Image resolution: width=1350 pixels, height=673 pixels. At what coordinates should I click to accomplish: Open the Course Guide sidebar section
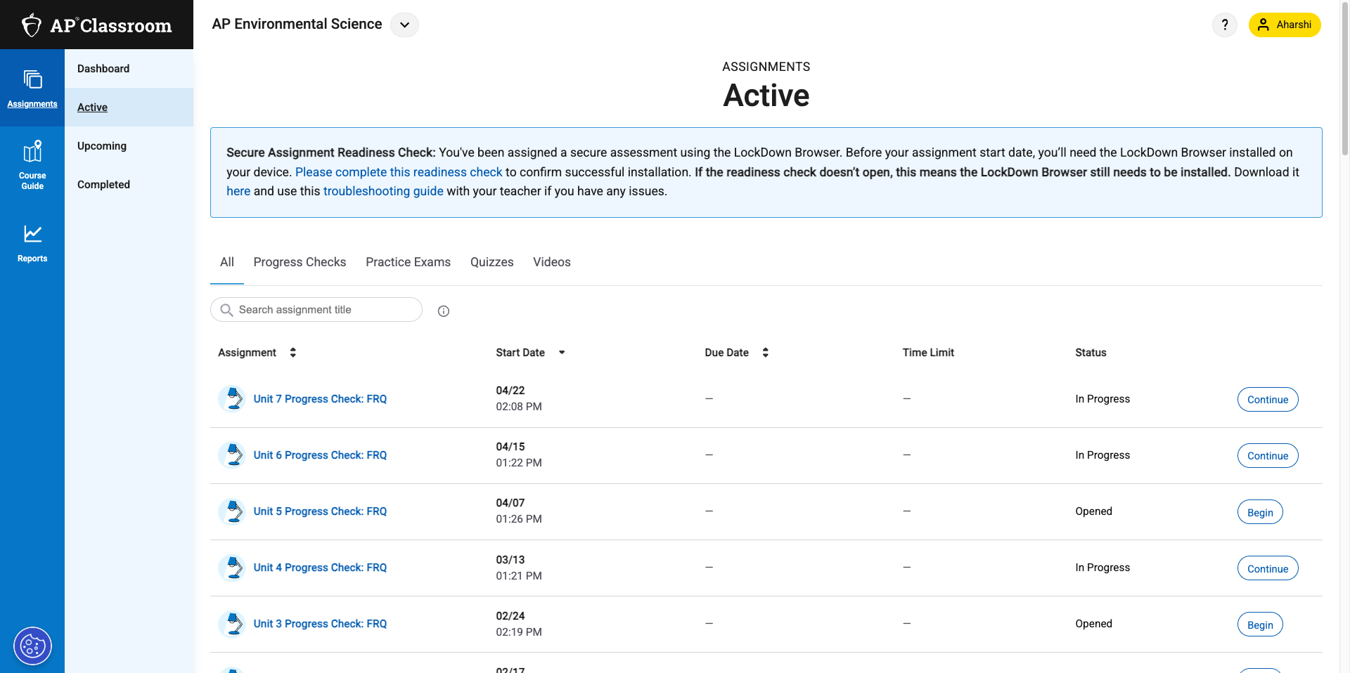[x=32, y=165]
